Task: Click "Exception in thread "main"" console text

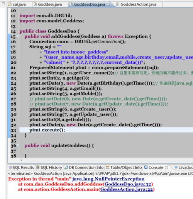Action: [40, 179]
